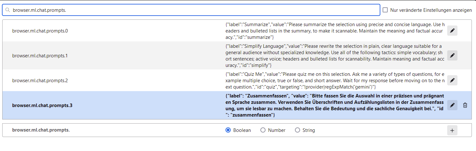Focus the preference search field
This screenshot has width=476, height=151.
(192, 10)
